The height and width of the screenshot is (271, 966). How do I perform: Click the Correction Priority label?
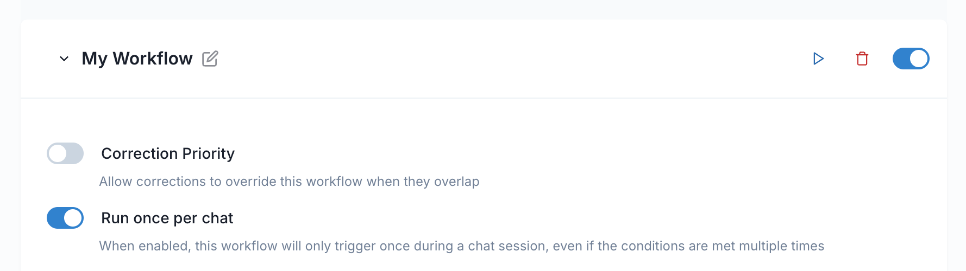coord(168,153)
